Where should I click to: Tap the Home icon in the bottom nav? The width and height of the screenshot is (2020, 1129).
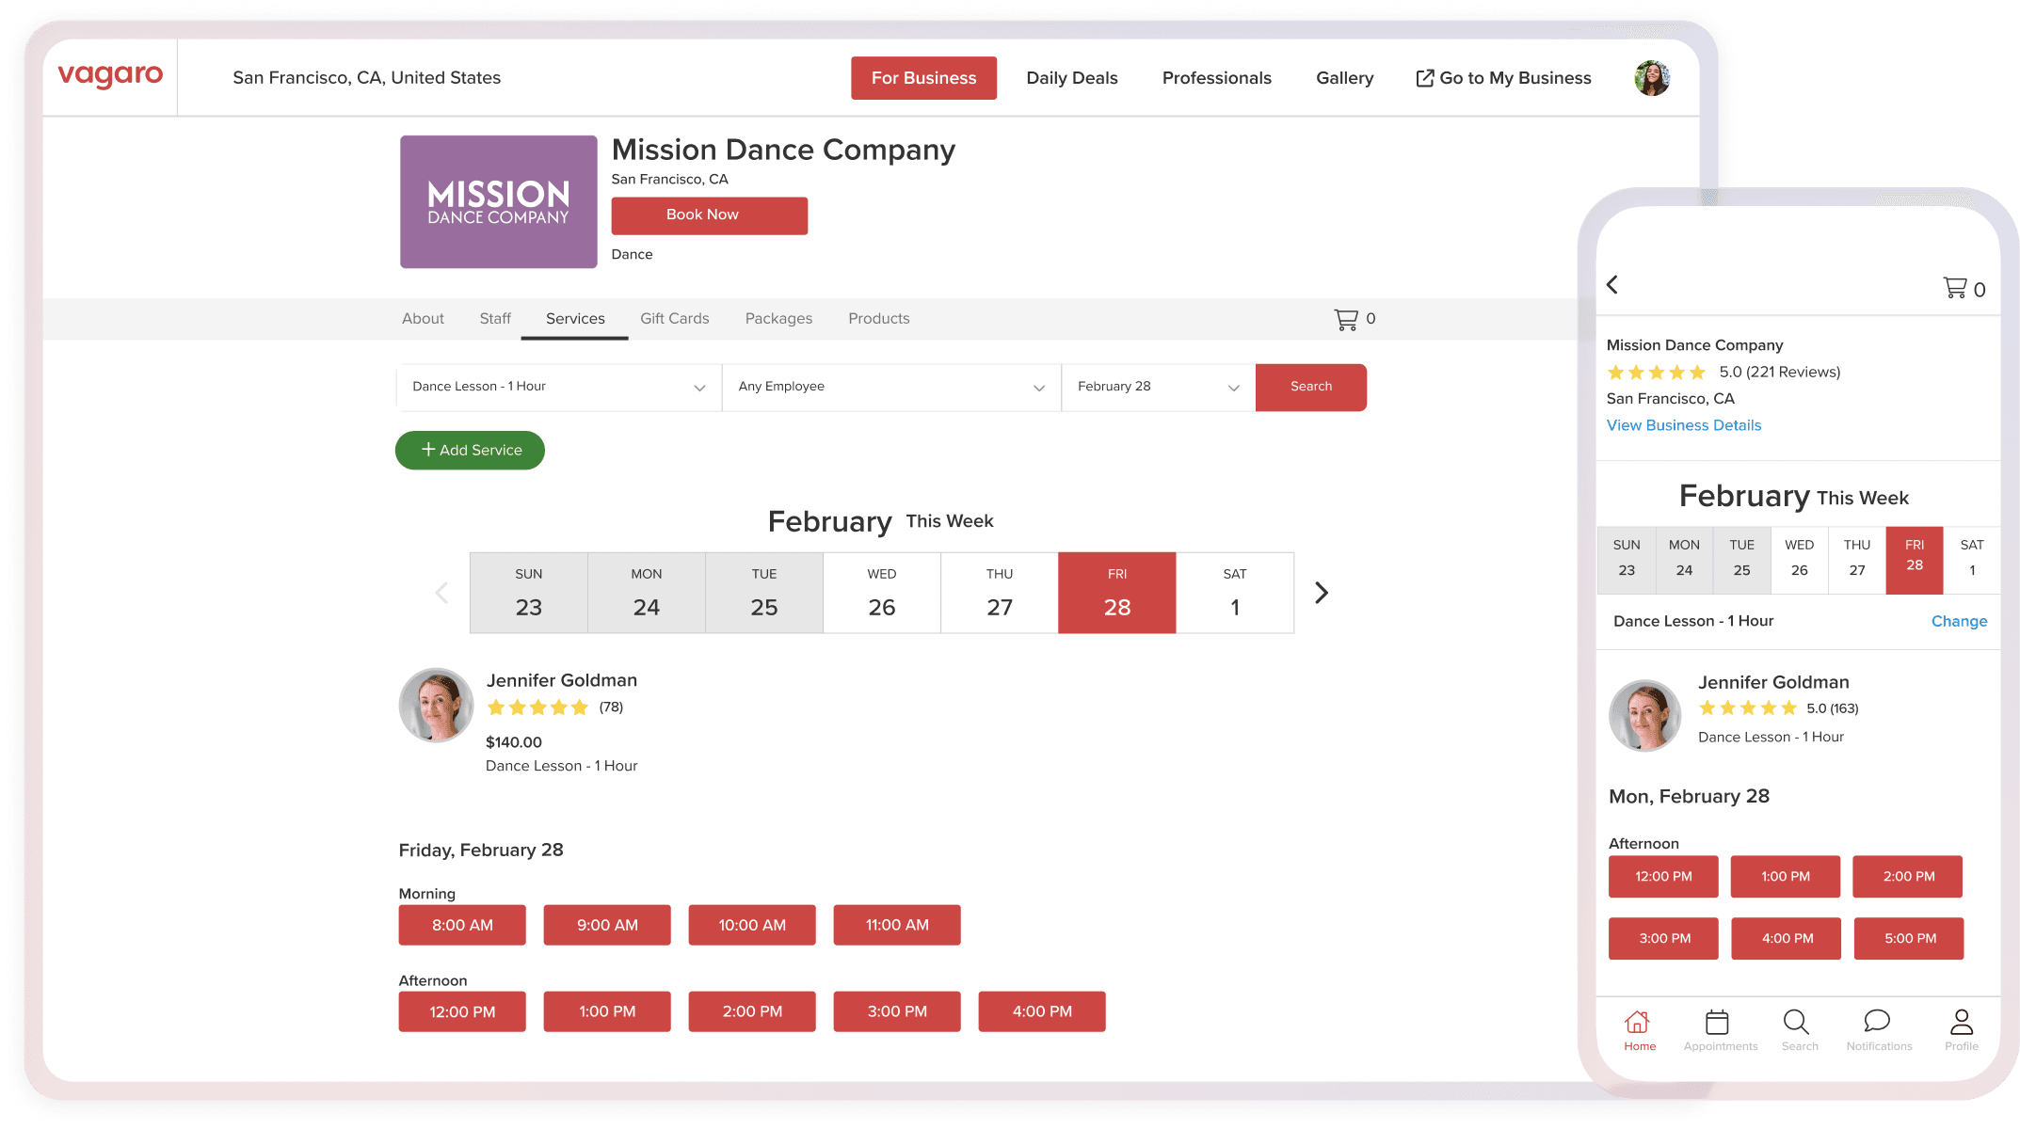1638,1024
